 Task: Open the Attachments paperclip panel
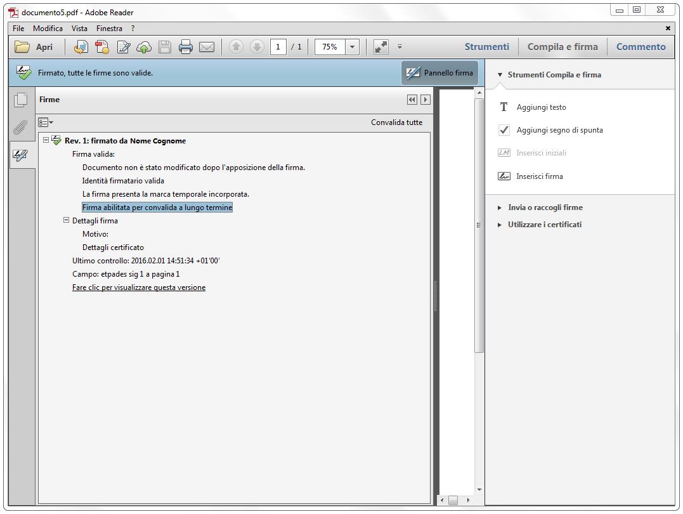tap(21, 128)
